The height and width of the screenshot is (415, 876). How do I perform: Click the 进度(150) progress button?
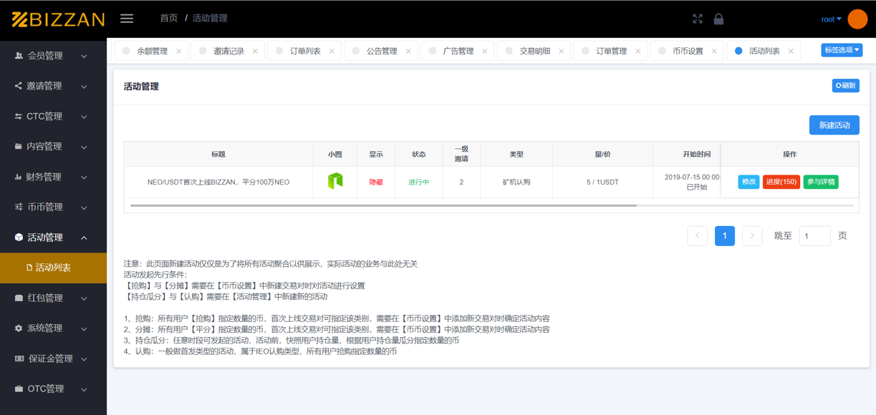(x=781, y=182)
